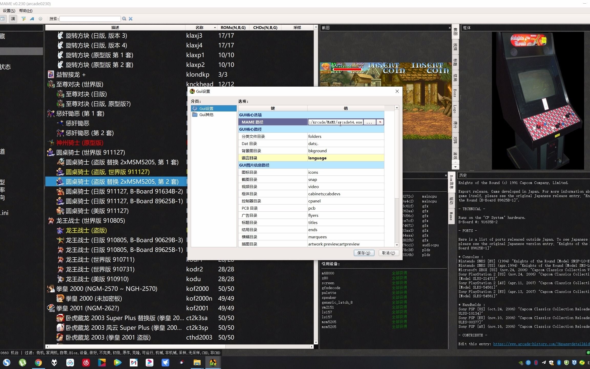The image size is (590, 369).
Task: Browse MAME path with the ... button
Action: 369,122
